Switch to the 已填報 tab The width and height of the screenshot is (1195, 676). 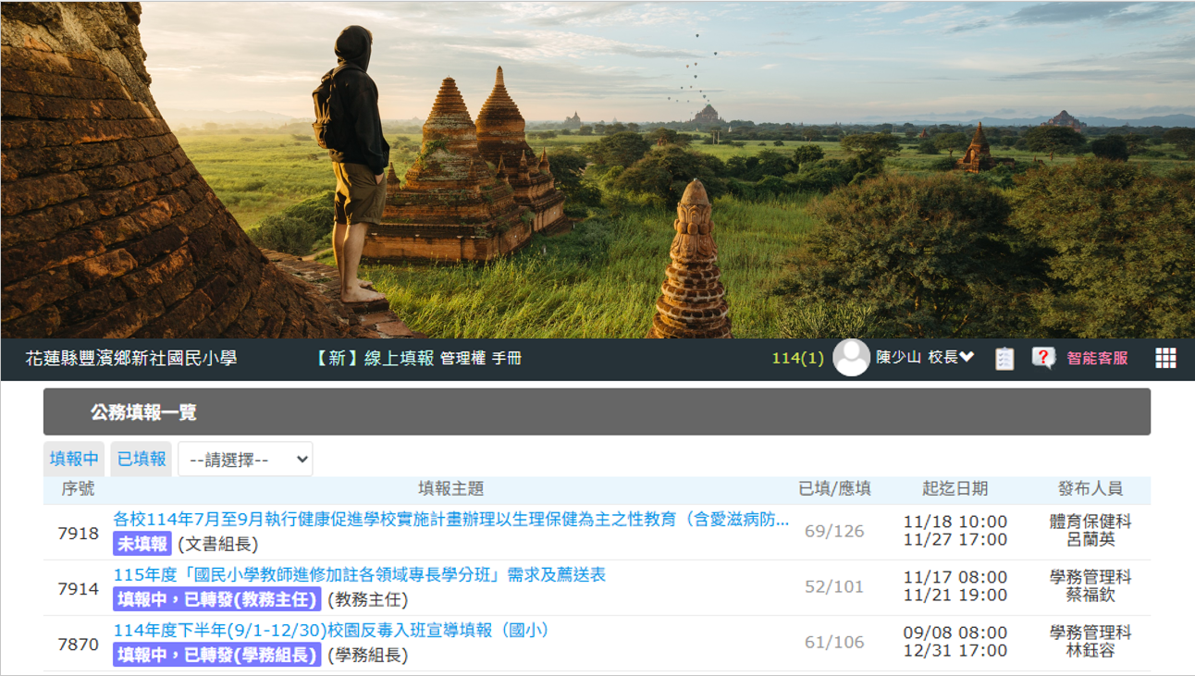pyautogui.click(x=142, y=460)
